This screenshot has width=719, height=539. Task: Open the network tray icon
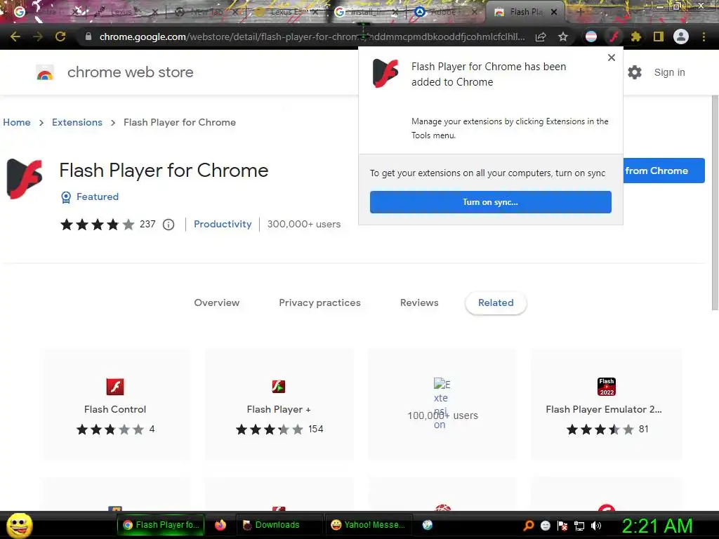tap(579, 526)
